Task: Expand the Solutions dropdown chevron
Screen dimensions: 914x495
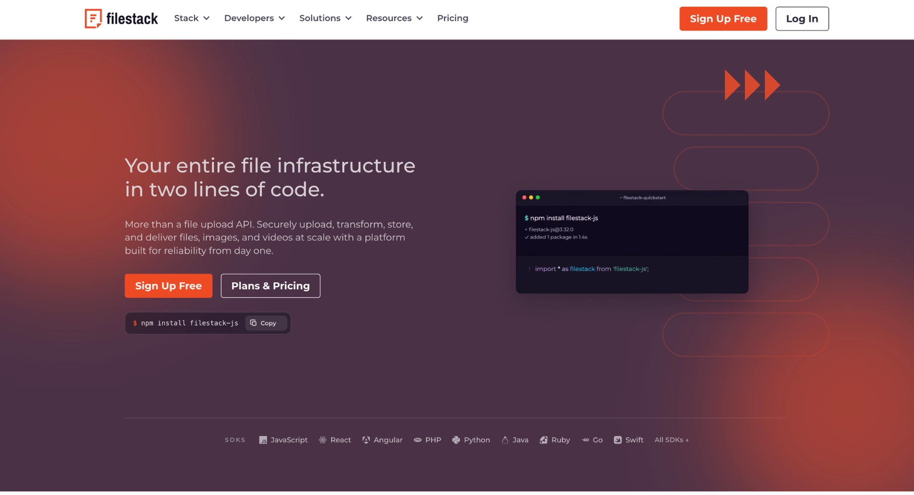Action: coord(348,18)
